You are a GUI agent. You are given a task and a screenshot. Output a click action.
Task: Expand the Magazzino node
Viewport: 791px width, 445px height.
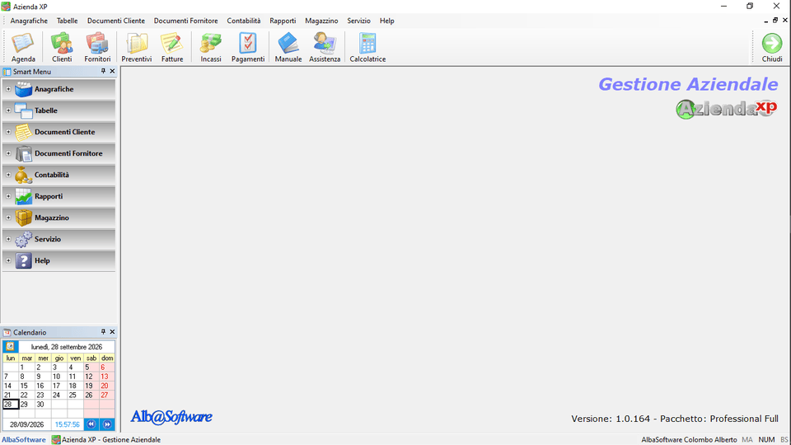(x=8, y=218)
